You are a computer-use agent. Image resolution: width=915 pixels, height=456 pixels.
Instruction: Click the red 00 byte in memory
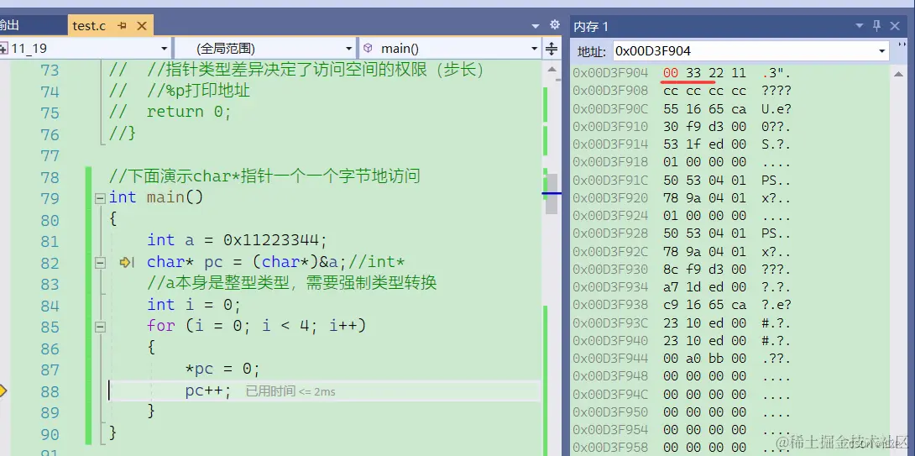point(671,74)
